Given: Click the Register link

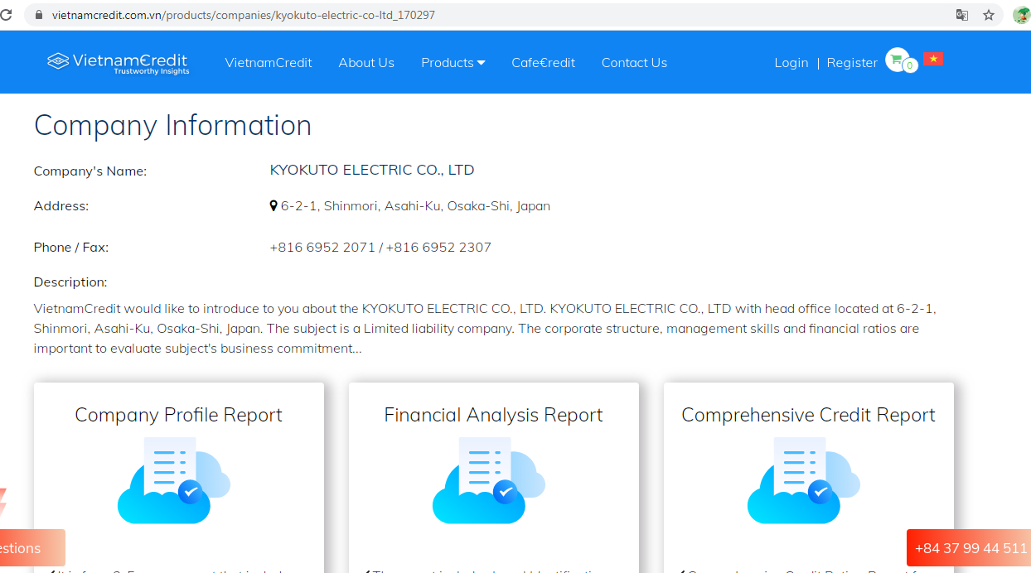Looking at the screenshot, I should pyautogui.click(x=852, y=63).
